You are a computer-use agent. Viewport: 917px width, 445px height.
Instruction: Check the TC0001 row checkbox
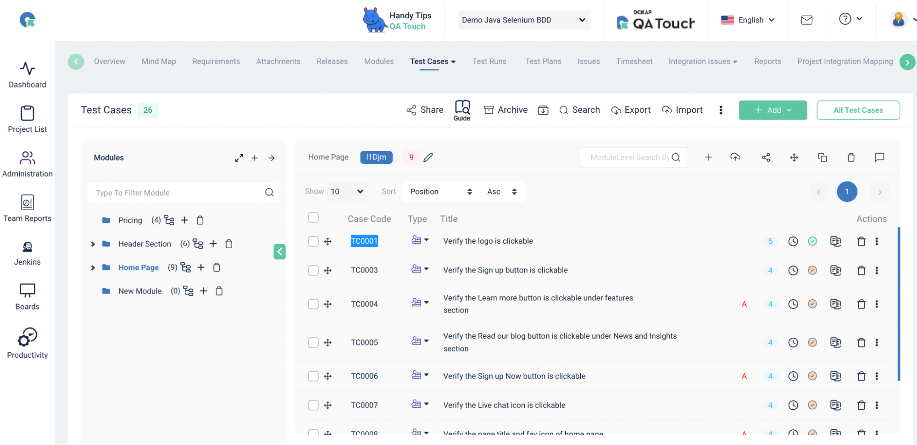(313, 241)
